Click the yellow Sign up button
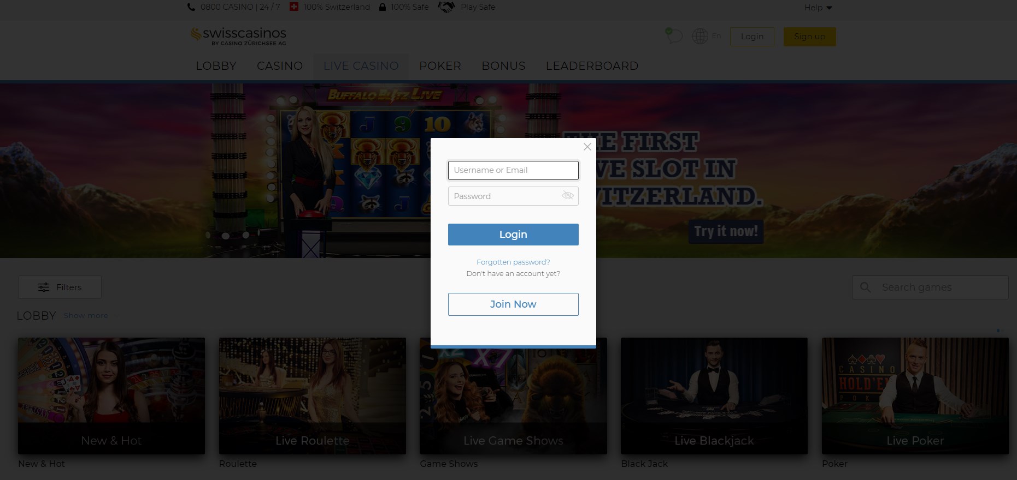This screenshot has height=480, width=1017. point(809,37)
